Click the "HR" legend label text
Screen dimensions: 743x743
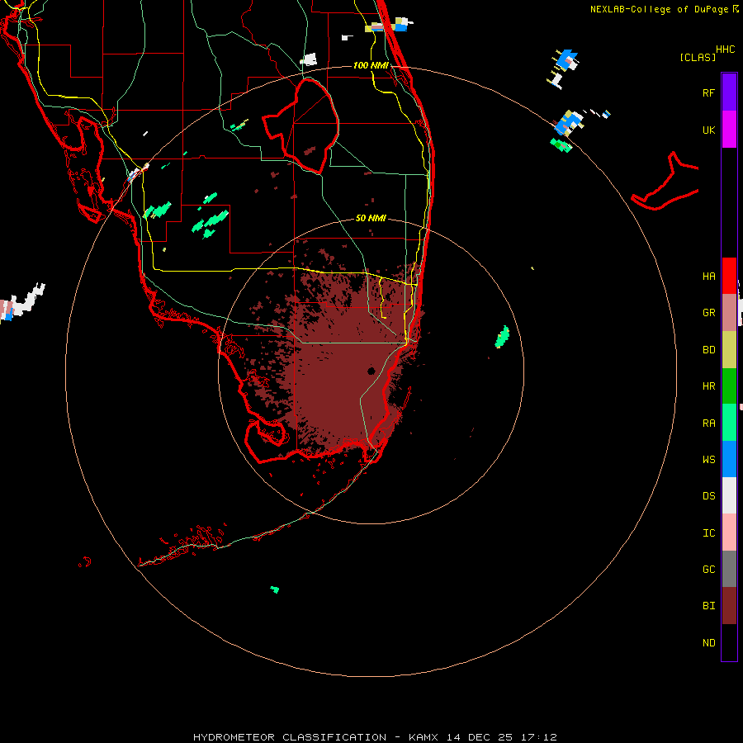point(708,386)
